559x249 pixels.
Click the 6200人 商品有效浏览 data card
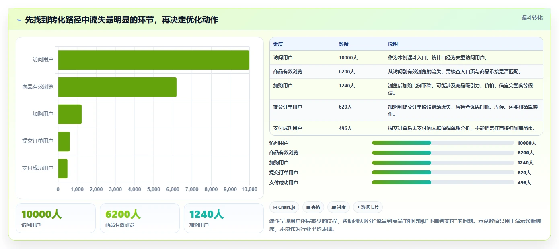[140, 218]
